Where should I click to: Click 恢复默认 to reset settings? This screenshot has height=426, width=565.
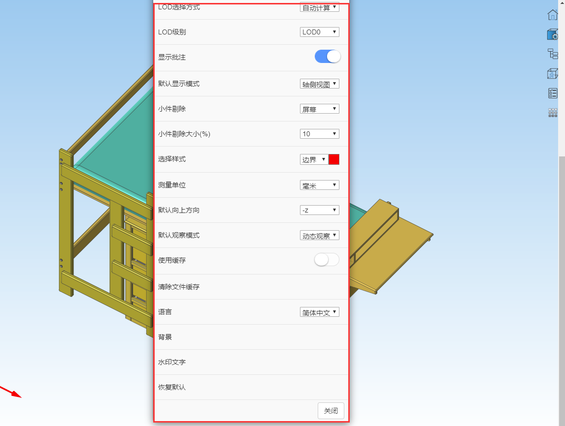coord(172,387)
